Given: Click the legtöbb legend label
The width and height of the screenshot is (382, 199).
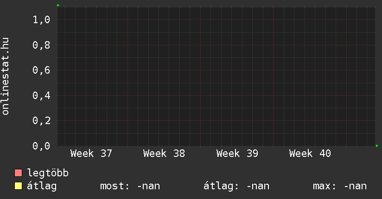Looking at the screenshot, I should [48, 173].
